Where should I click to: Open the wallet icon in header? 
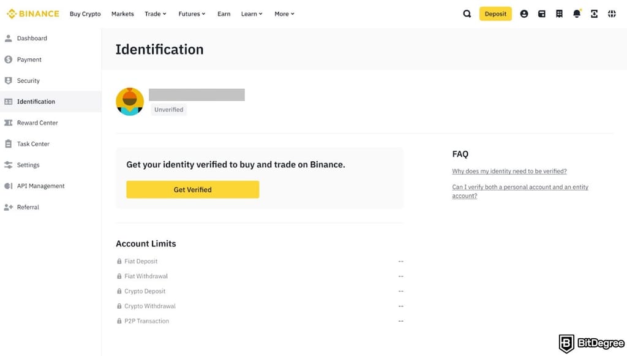pyautogui.click(x=541, y=13)
